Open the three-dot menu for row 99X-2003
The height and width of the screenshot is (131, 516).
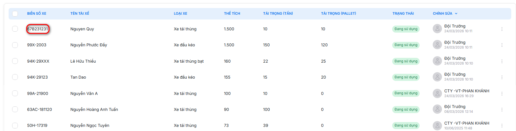pos(502,45)
